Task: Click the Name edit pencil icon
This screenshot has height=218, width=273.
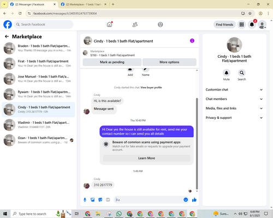Action: (x=146, y=69)
